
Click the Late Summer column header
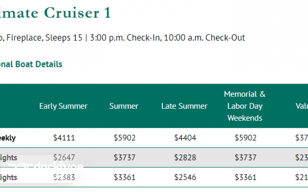(184, 106)
